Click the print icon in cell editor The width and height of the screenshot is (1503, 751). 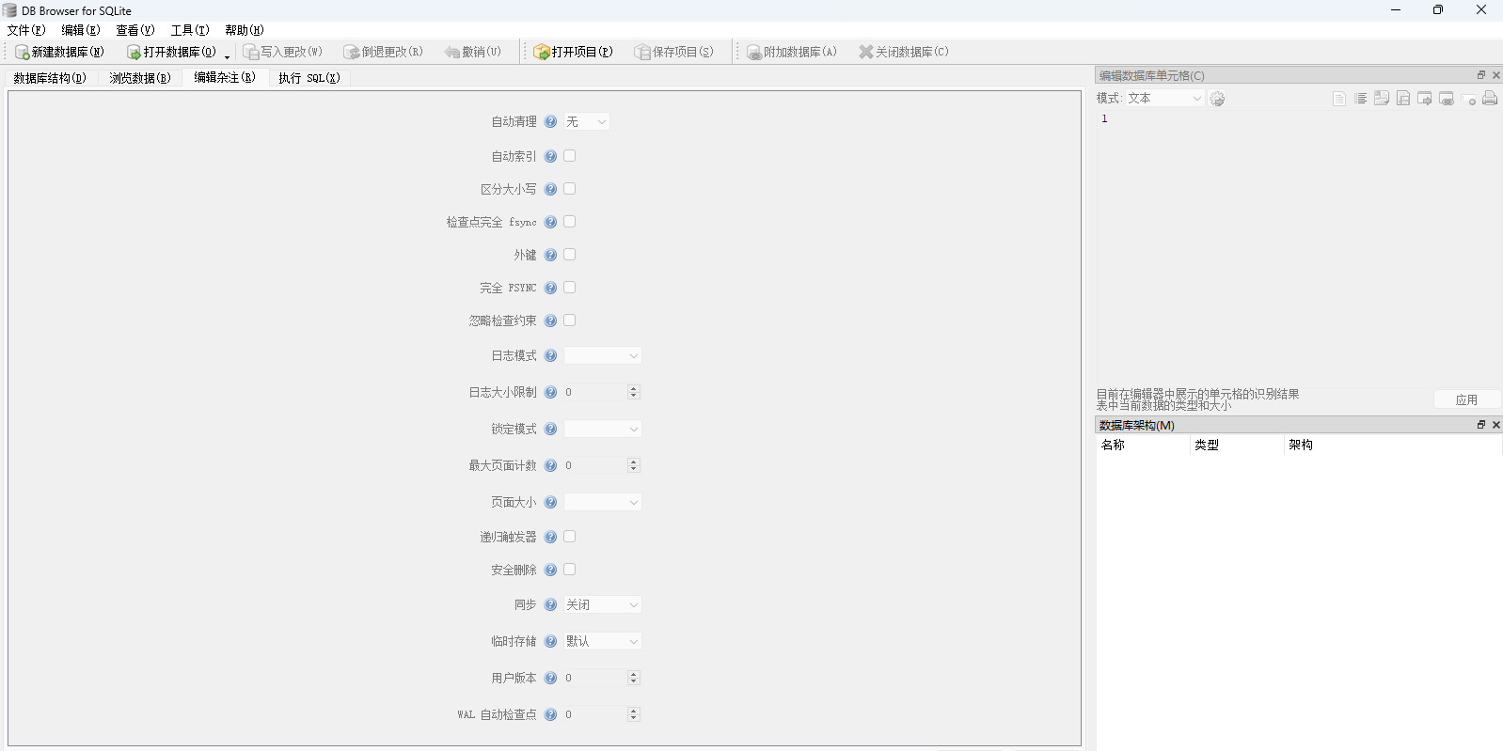pos(1490,99)
